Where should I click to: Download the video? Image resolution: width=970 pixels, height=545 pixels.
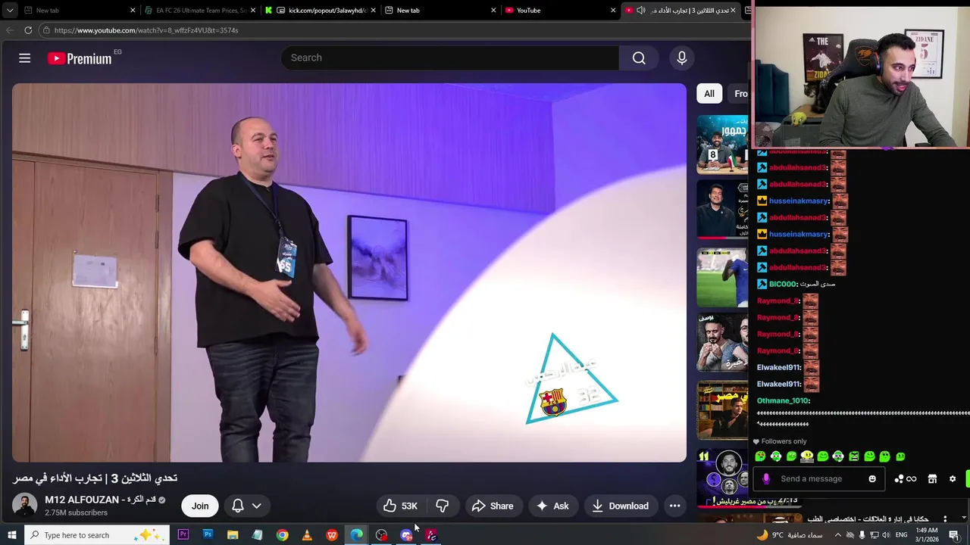(x=620, y=506)
